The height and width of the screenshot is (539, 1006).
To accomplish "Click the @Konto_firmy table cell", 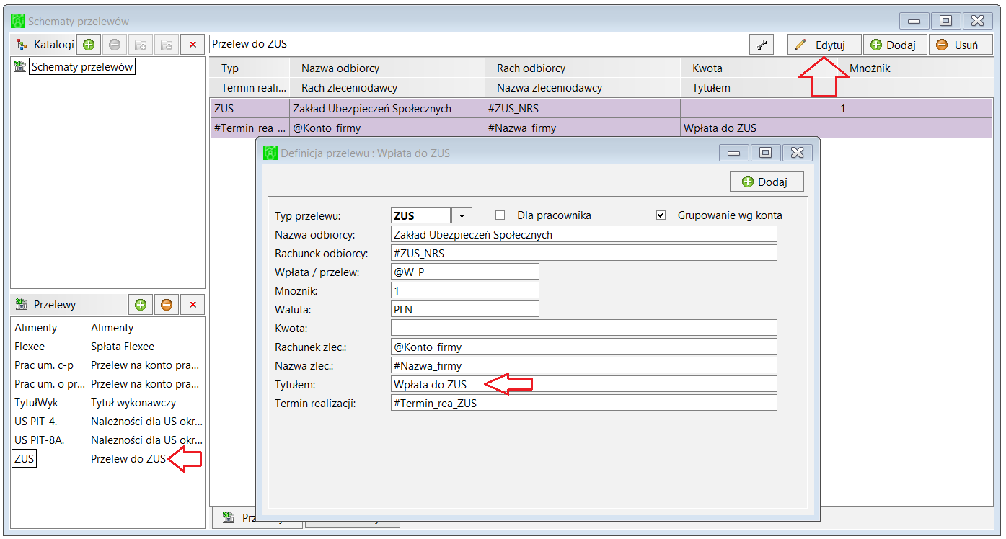I will [387, 128].
